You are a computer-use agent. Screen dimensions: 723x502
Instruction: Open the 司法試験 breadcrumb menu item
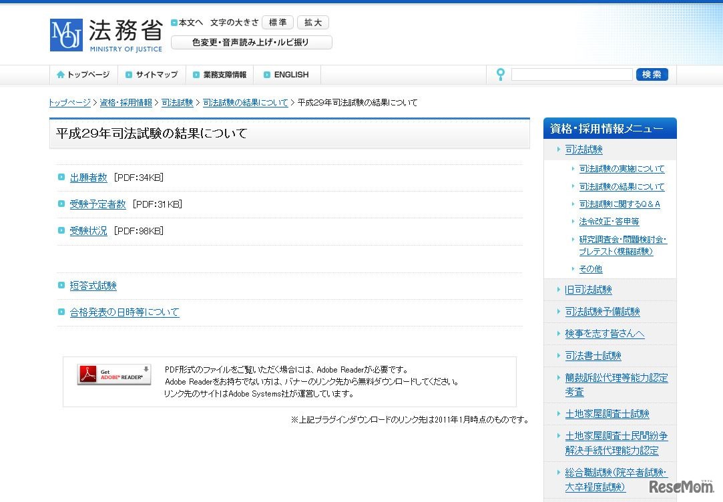177,102
